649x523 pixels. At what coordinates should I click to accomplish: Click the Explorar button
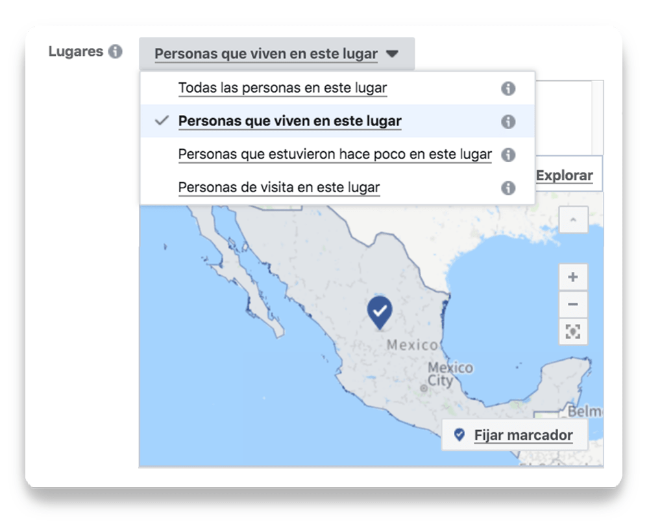(x=565, y=175)
